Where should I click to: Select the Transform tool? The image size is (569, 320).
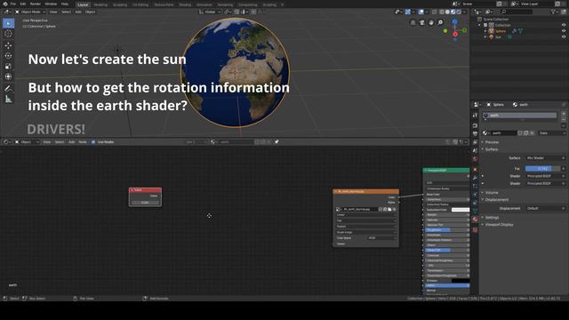[x=8, y=76]
